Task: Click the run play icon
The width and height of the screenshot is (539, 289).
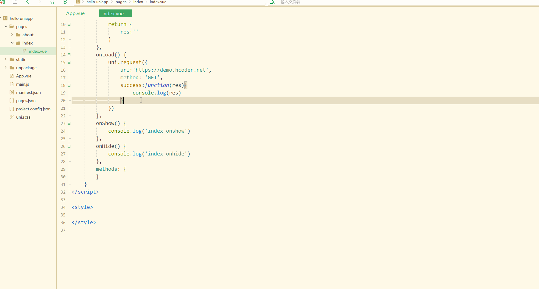Action: [65, 2]
